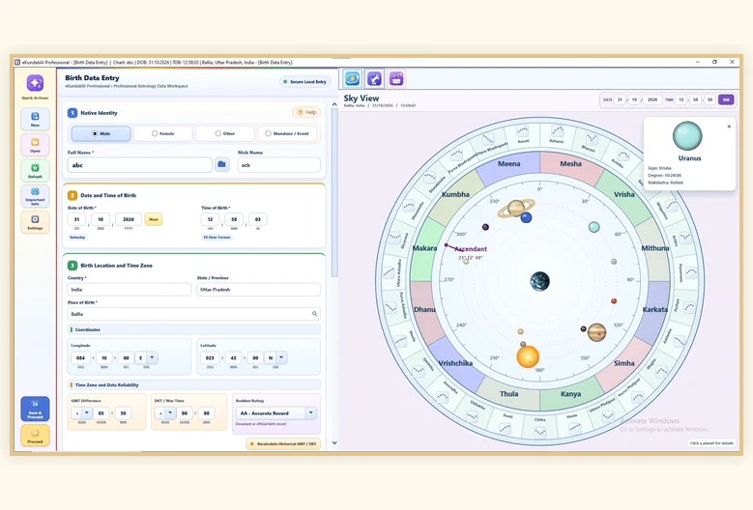Screen dimensions: 753x510
Task: Click the Thula zodiac segment
Action: click(509, 393)
